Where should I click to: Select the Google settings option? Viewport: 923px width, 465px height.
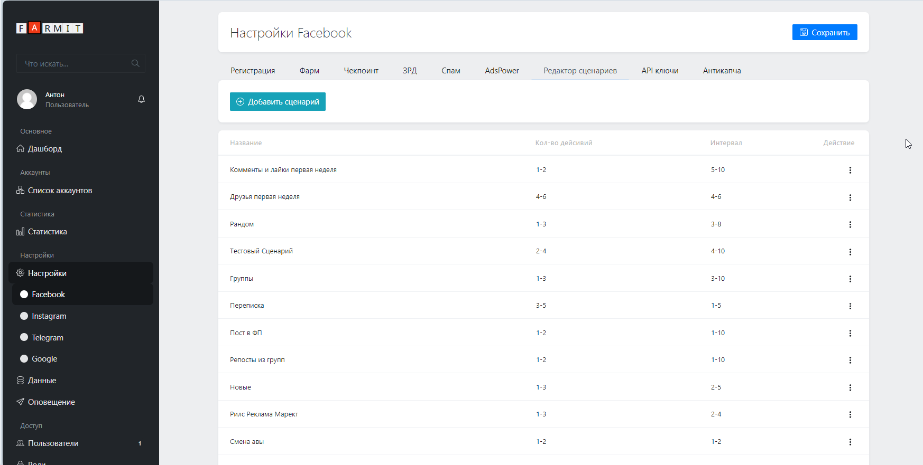(44, 359)
